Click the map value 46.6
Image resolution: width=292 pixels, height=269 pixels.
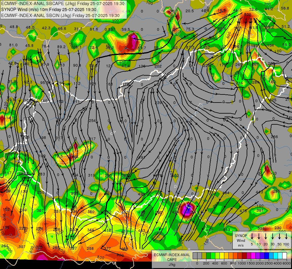point(62,29)
